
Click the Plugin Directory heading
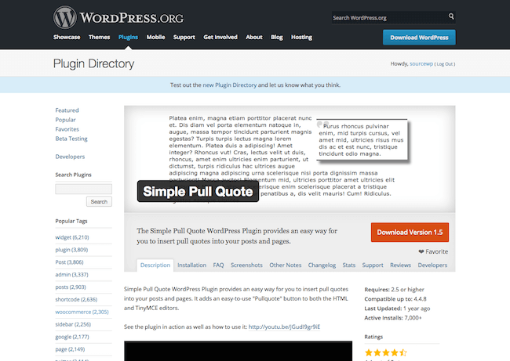coord(93,63)
